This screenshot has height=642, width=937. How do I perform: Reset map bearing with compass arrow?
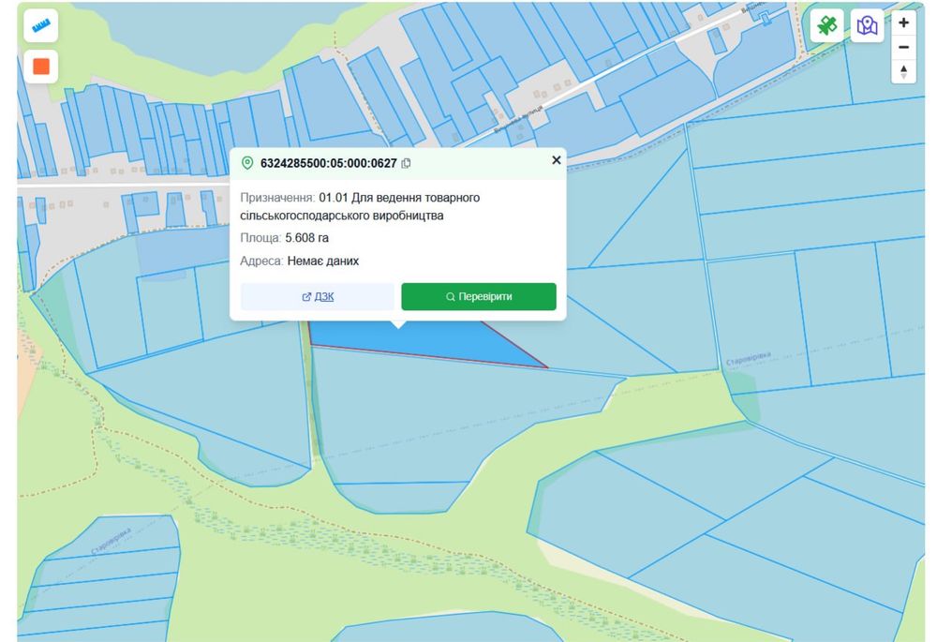click(x=903, y=72)
